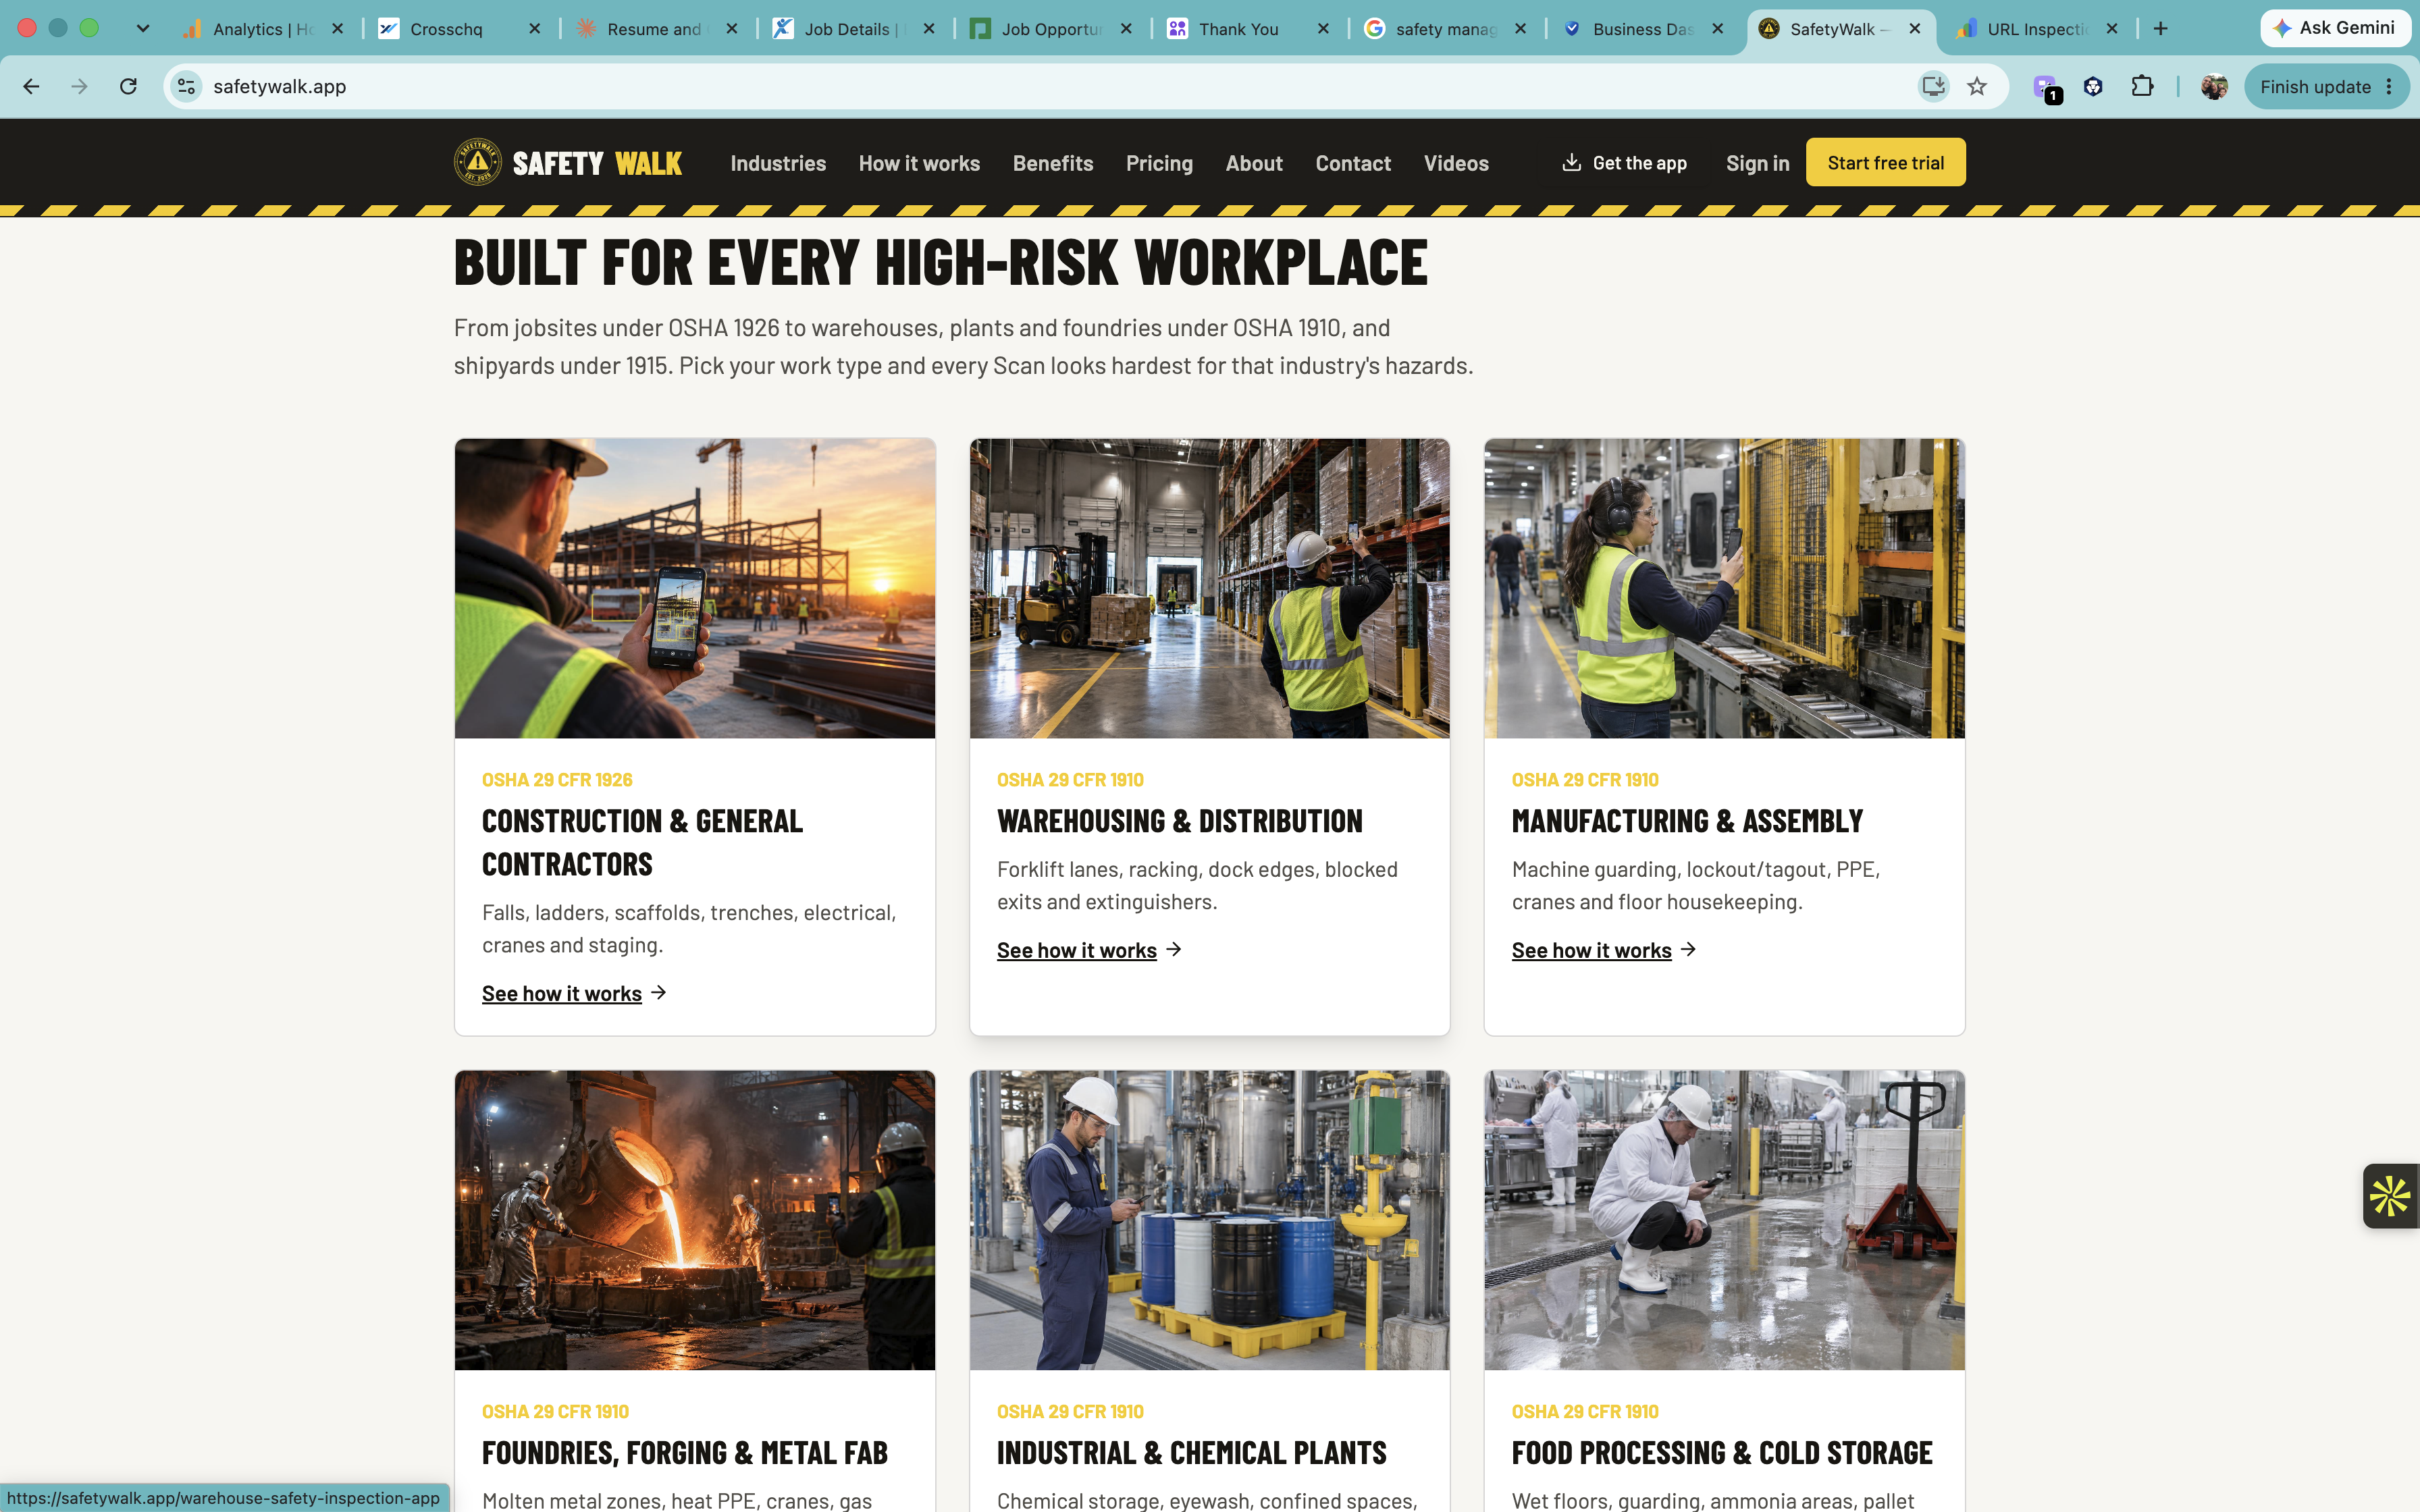Screen dimensions: 2420x1512
Task: Click the Sign in link
Action: click(1757, 163)
